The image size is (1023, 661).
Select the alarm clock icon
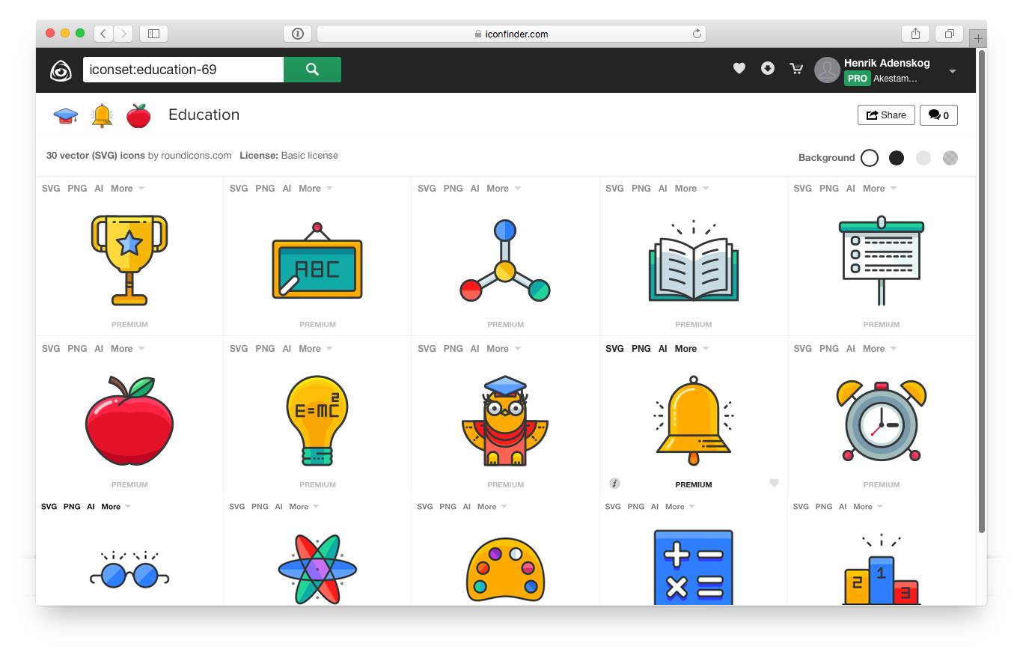click(x=882, y=421)
